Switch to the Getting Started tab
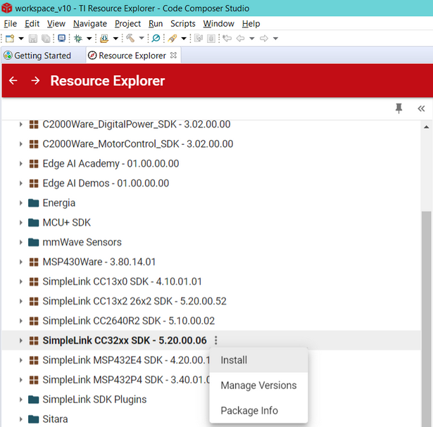433x427 pixels. point(42,56)
